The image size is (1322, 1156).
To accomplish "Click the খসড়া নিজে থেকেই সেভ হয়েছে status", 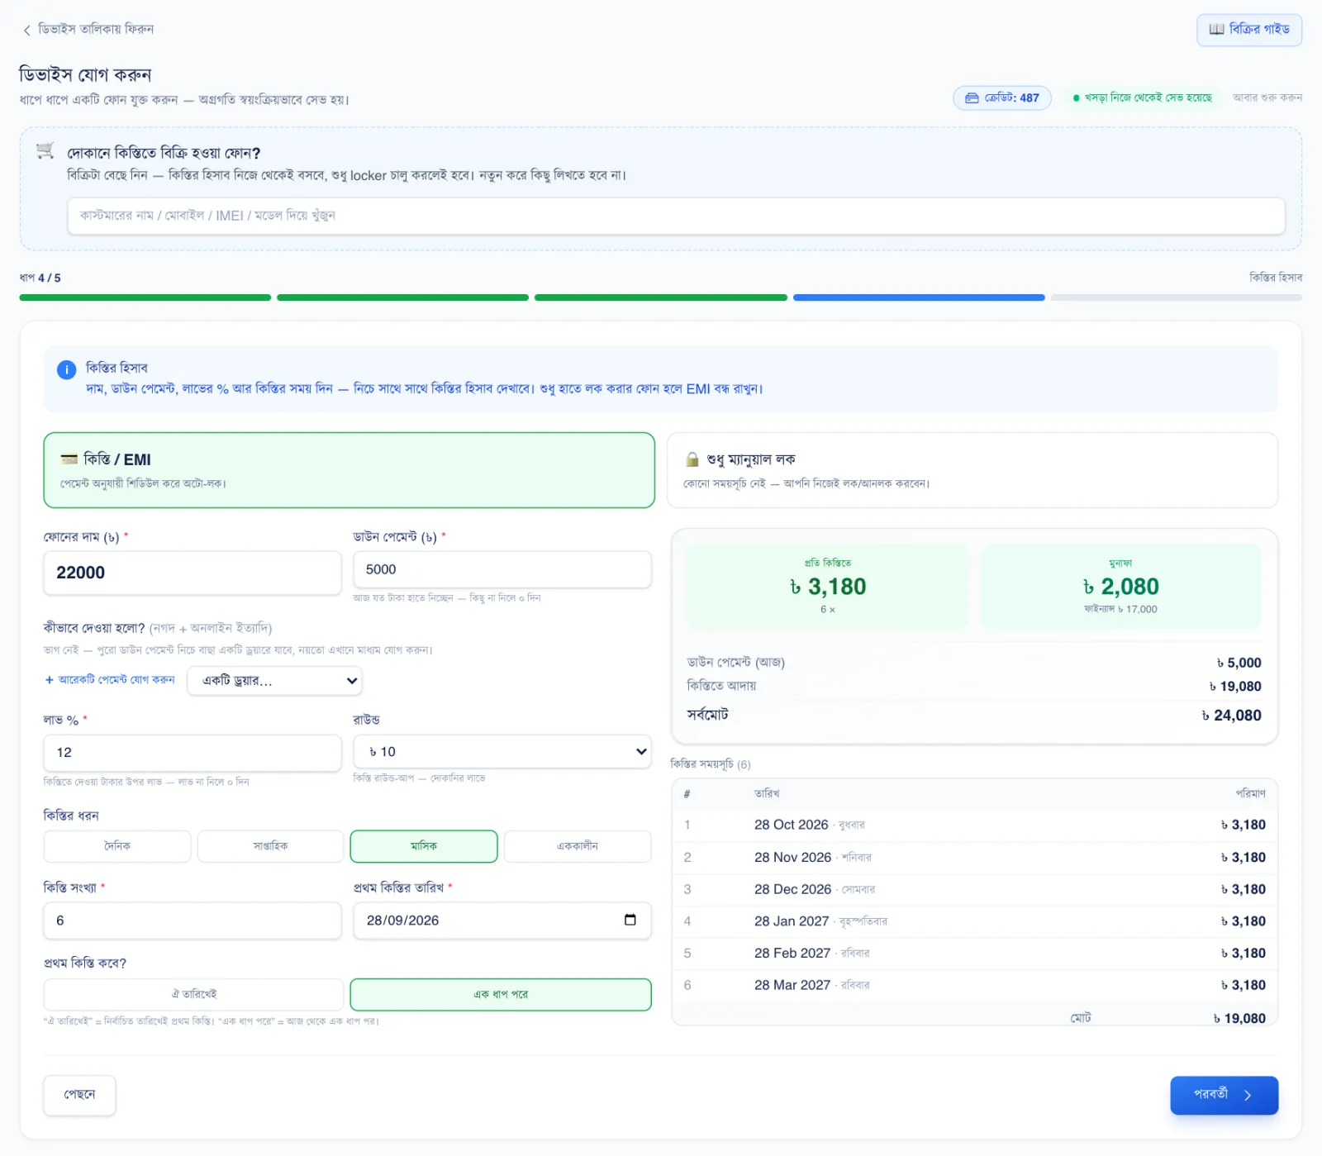I will click(1142, 98).
